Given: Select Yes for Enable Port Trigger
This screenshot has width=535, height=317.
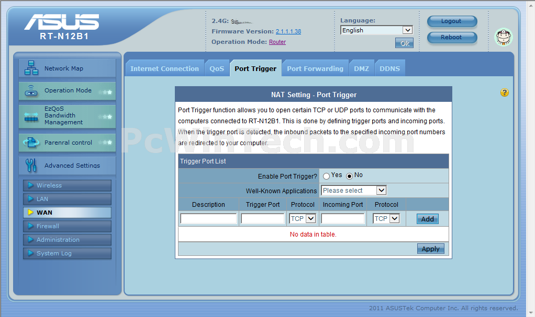Looking at the screenshot, I should click(326, 176).
